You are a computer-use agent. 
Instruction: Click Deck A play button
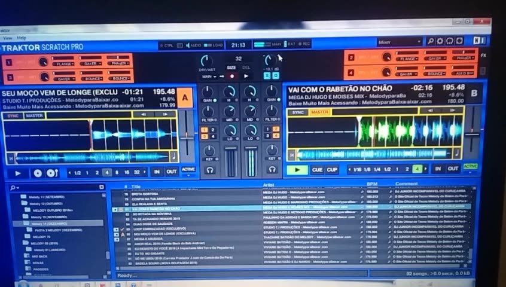pos(18,173)
